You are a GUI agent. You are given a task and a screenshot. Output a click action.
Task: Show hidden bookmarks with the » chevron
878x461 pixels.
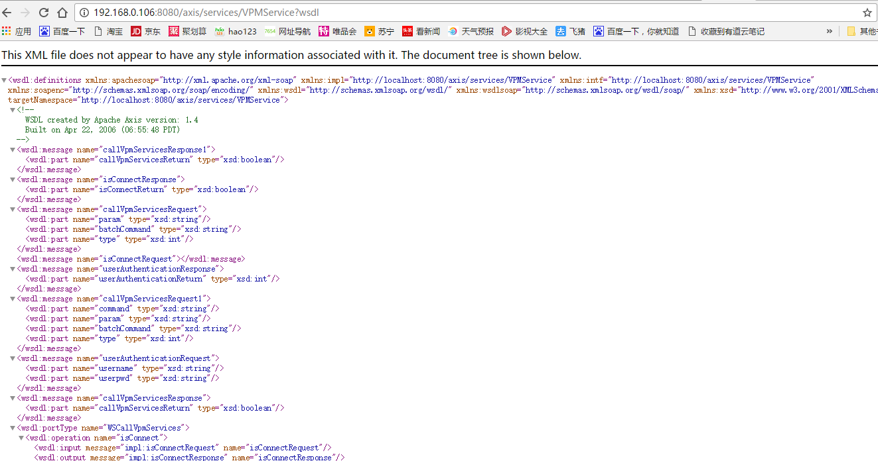[830, 31]
